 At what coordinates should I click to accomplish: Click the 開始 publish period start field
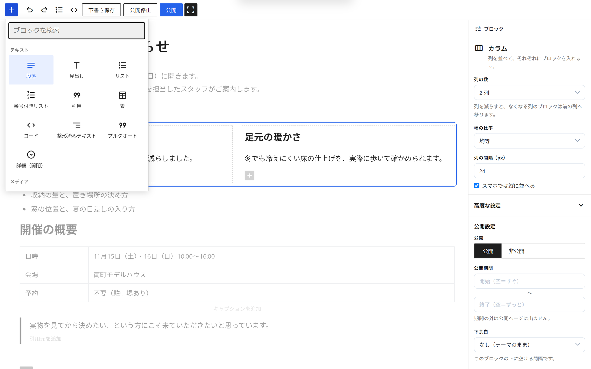point(529,281)
